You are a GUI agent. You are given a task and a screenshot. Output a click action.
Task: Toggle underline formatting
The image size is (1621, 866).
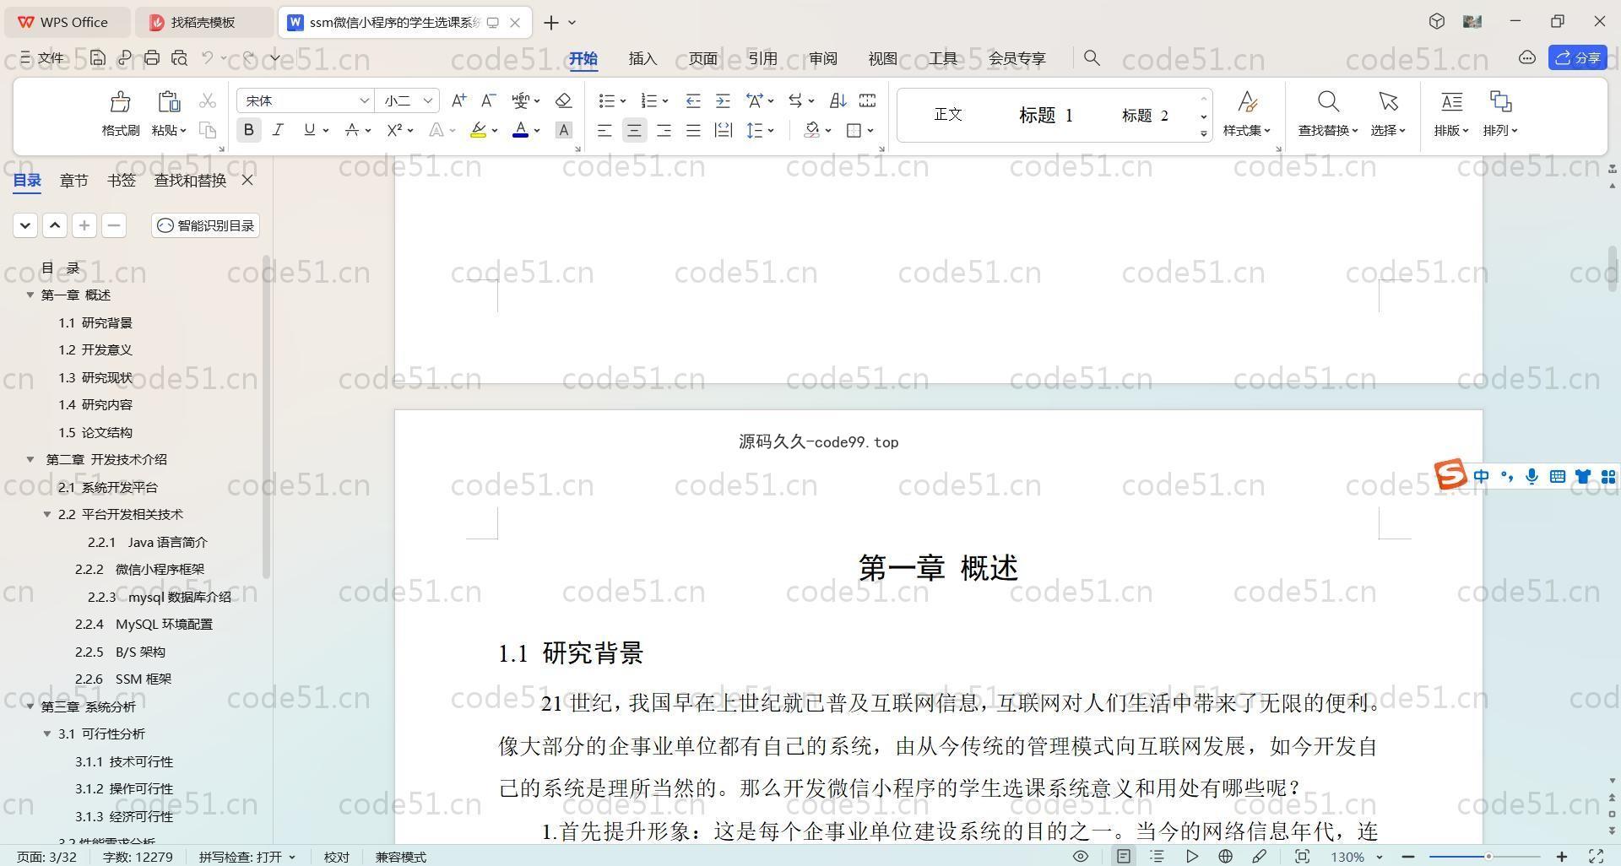click(x=309, y=130)
